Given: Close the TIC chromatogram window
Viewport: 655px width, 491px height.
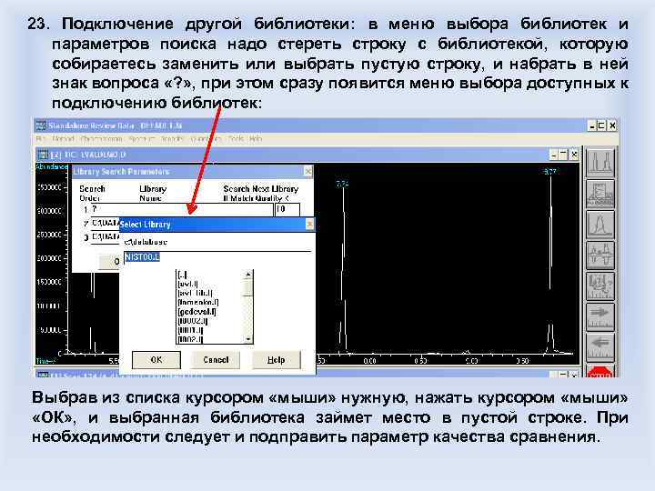Looking at the screenshot, I should 574,155.
